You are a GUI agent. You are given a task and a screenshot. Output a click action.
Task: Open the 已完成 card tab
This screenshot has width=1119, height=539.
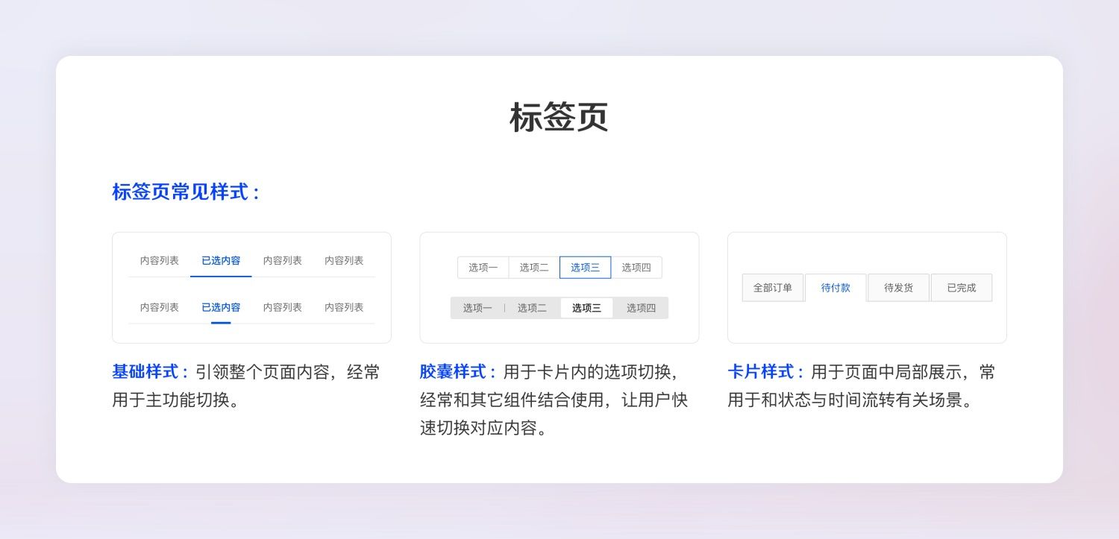click(962, 288)
